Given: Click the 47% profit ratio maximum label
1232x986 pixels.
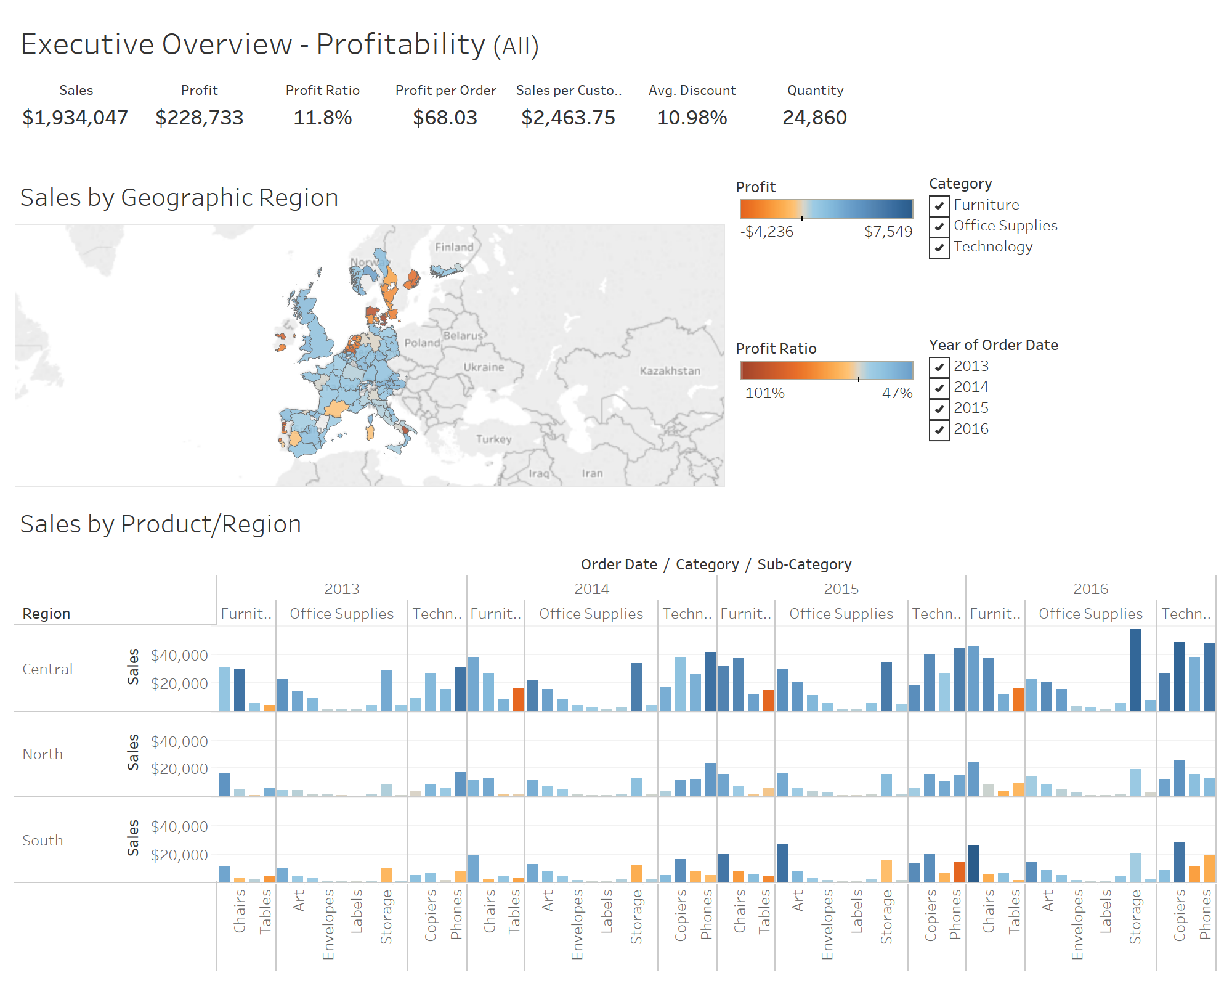Looking at the screenshot, I should 898,393.
